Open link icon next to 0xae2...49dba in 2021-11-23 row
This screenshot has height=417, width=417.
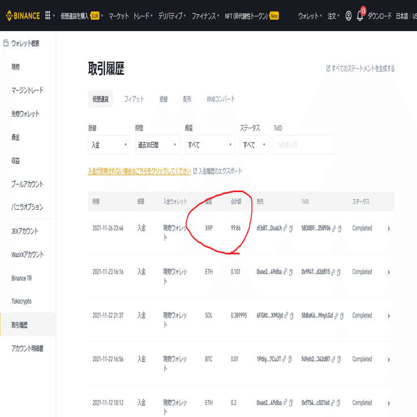(285, 272)
